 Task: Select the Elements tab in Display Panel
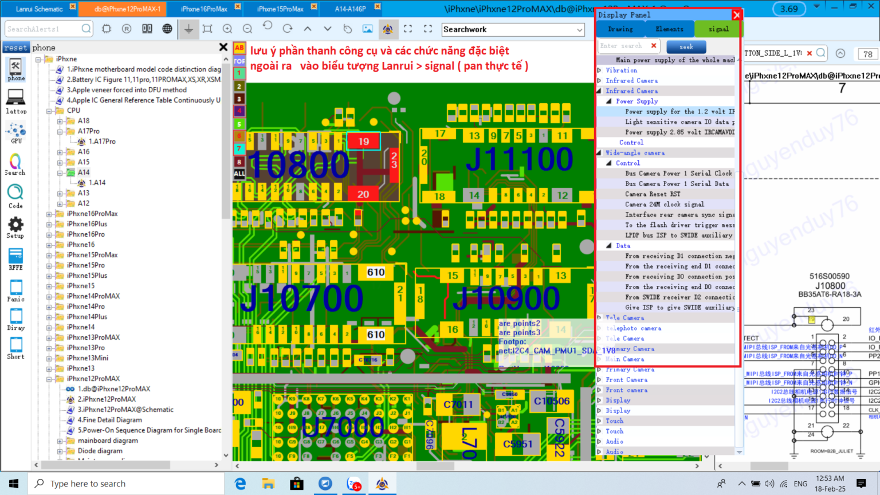coord(669,29)
